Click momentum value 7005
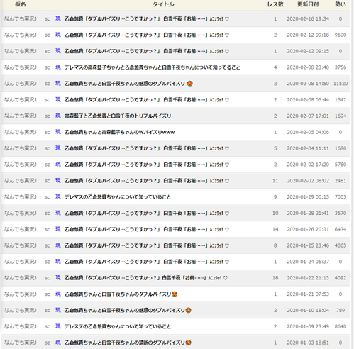Image resolution: width=354 pixels, height=349 pixels. click(341, 197)
